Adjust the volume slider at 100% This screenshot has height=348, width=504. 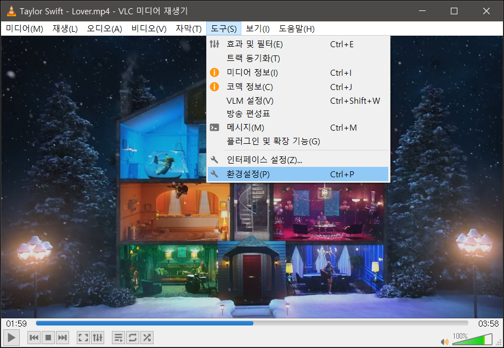472,339
